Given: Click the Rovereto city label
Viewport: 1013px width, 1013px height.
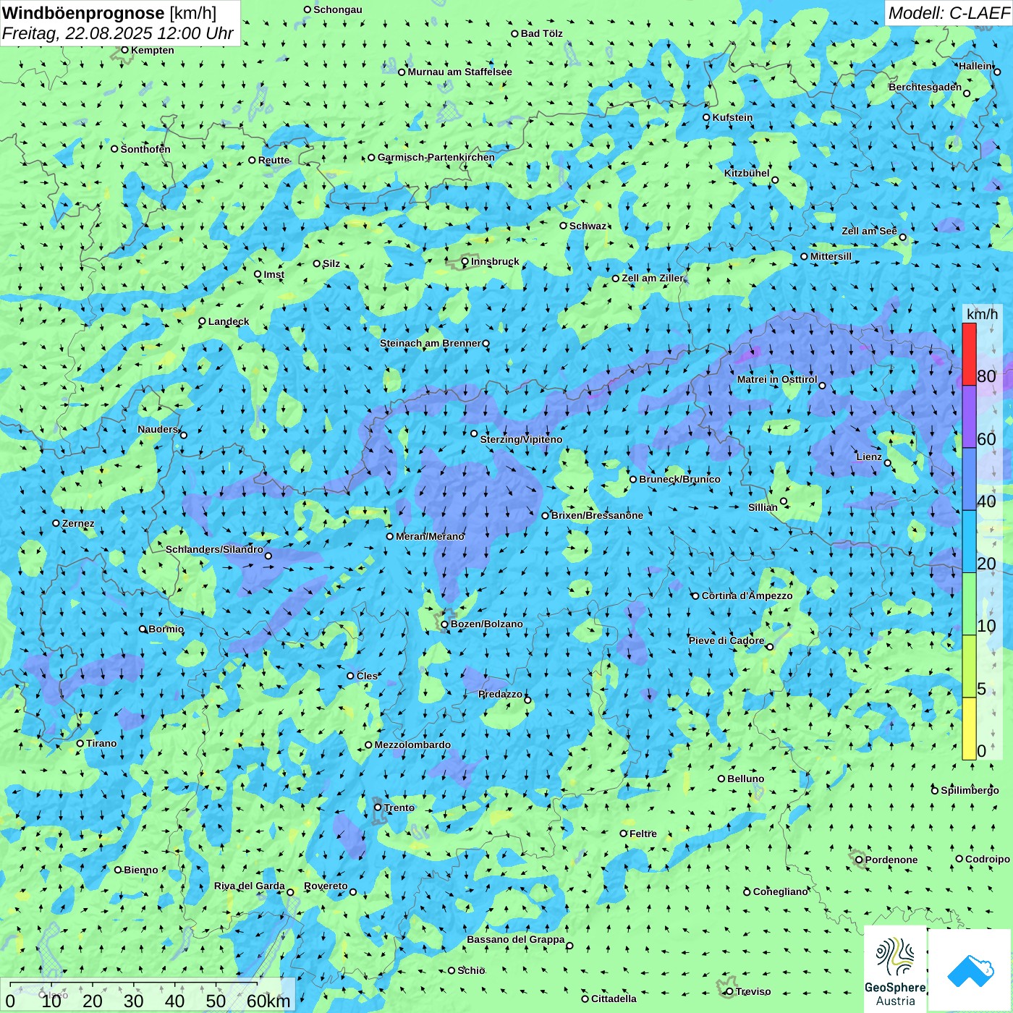Looking at the screenshot, I should tap(326, 886).
